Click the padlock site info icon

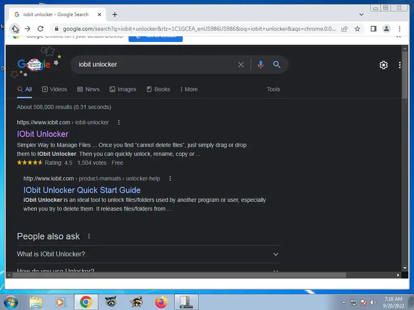(56, 29)
